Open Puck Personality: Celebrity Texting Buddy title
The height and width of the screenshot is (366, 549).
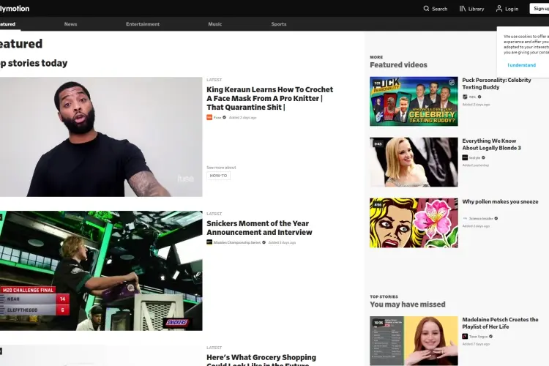496,83
